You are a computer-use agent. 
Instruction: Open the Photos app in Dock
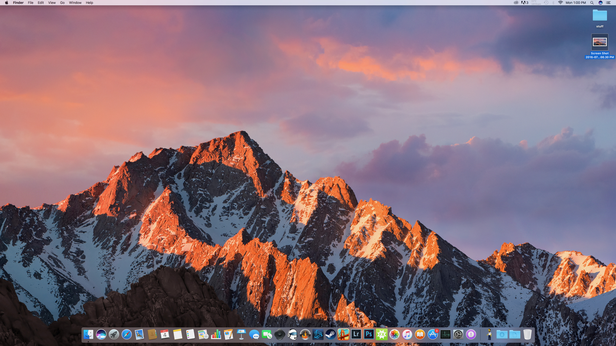(394, 334)
